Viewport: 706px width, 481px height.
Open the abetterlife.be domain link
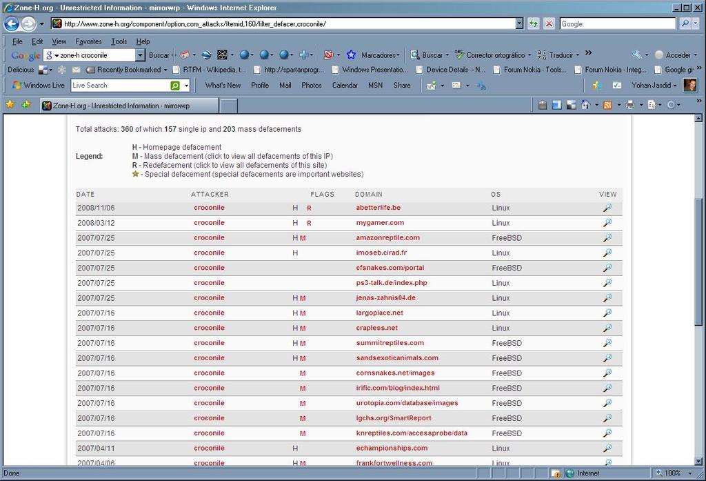pyautogui.click(x=379, y=208)
